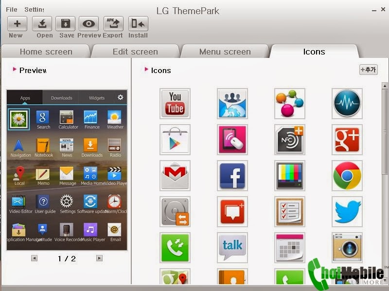Go to previous preview page
This screenshot has height=291, width=389.
pos(34,258)
